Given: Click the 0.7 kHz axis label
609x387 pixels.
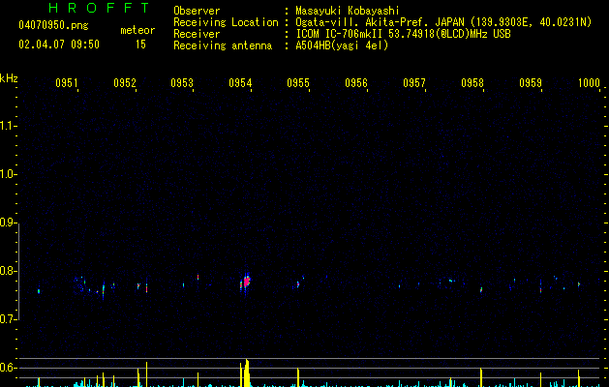Looking at the screenshot, I should (8, 319).
